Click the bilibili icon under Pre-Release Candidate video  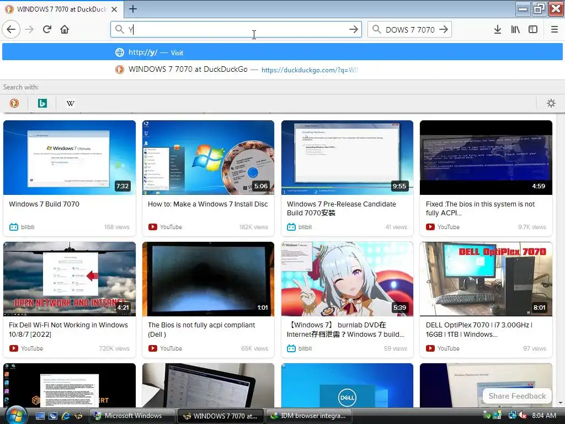coord(291,227)
